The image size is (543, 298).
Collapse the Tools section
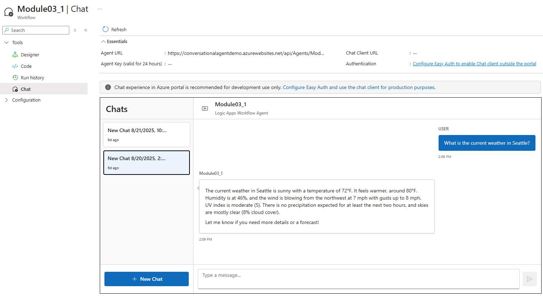6,42
